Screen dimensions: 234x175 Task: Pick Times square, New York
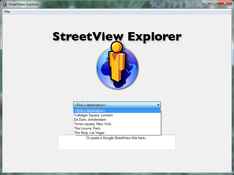pyautogui.click(x=117, y=124)
